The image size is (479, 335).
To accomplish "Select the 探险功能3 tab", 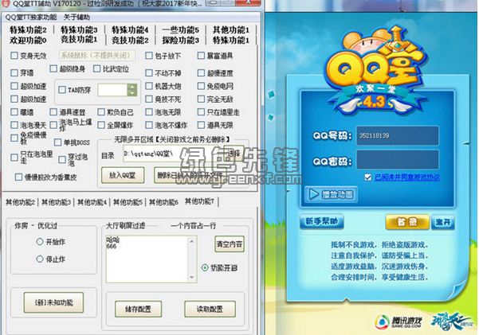I will (181, 41).
